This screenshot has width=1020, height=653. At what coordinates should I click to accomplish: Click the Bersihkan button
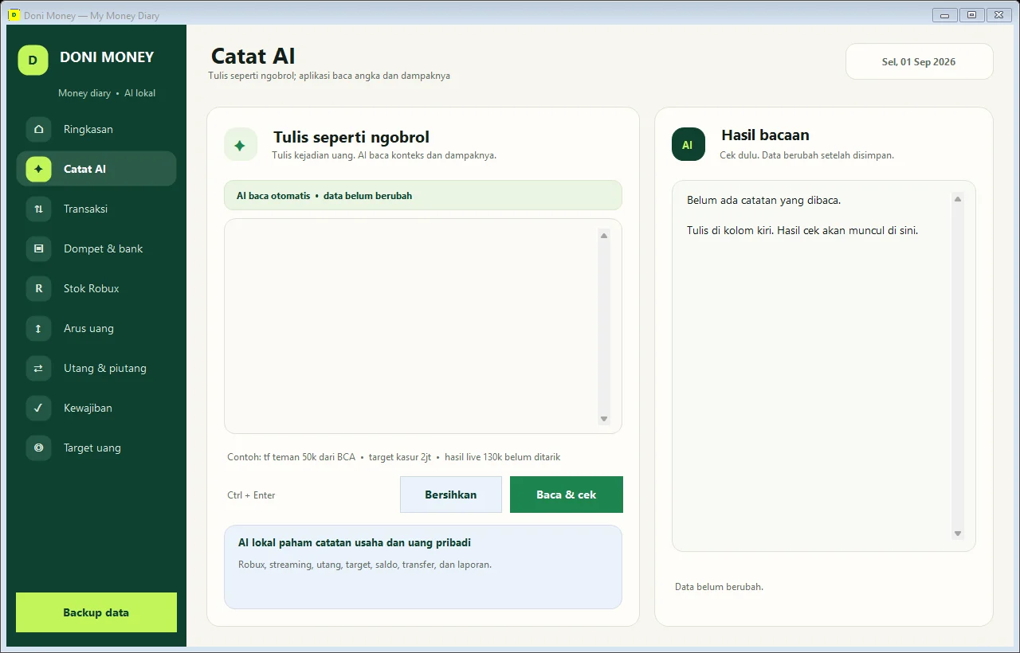pyautogui.click(x=451, y=495)
